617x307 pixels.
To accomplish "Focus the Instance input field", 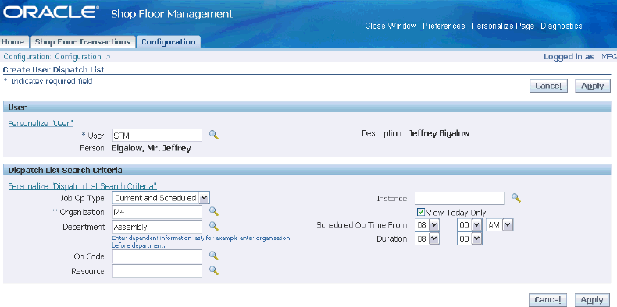I will click(459, 198).
